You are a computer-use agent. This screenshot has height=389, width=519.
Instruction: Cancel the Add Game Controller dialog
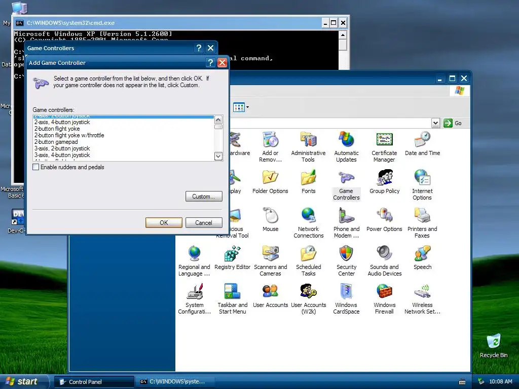pos(204,223)
